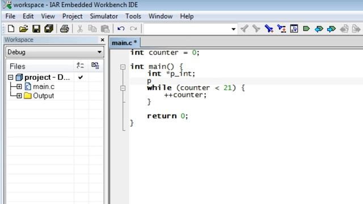The image size is (363, 204).
Task: Click the configuration column header icon in Files
Action: (81, 66)
